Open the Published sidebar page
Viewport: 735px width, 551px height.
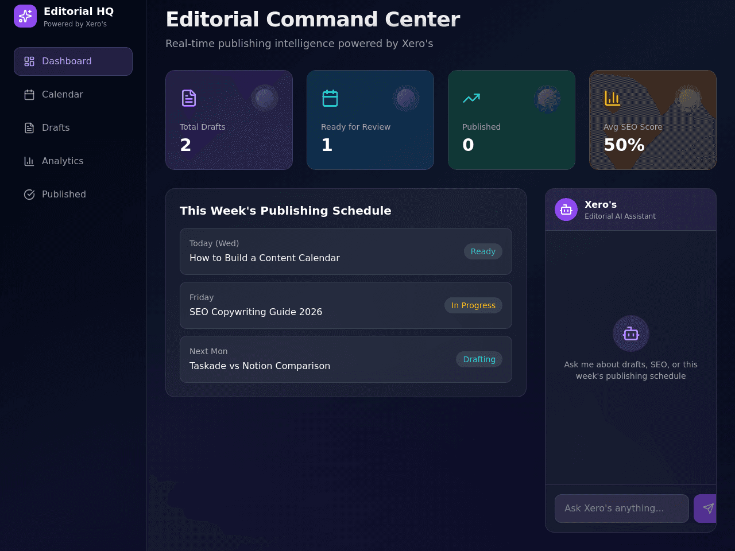(73, 195)
